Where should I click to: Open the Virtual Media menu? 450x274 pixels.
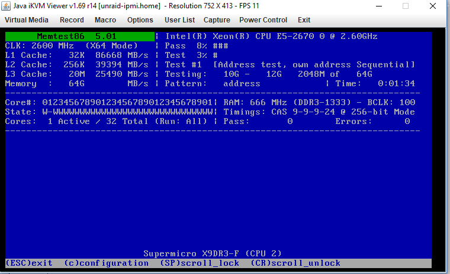tap(27, 20)
